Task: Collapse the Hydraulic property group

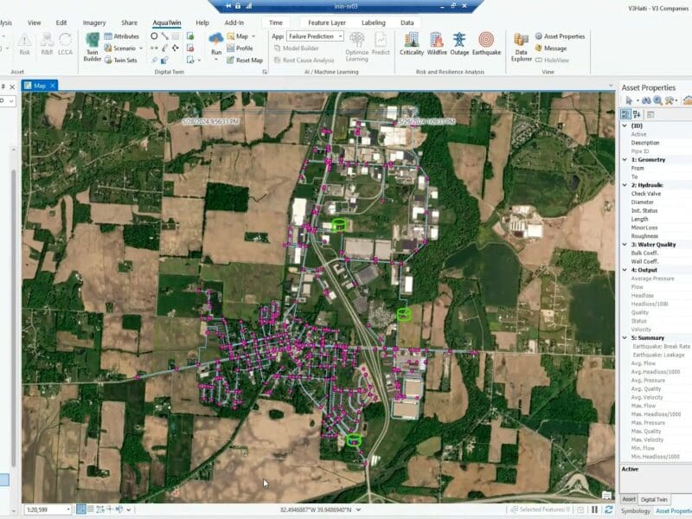Action: click(625, 185)
